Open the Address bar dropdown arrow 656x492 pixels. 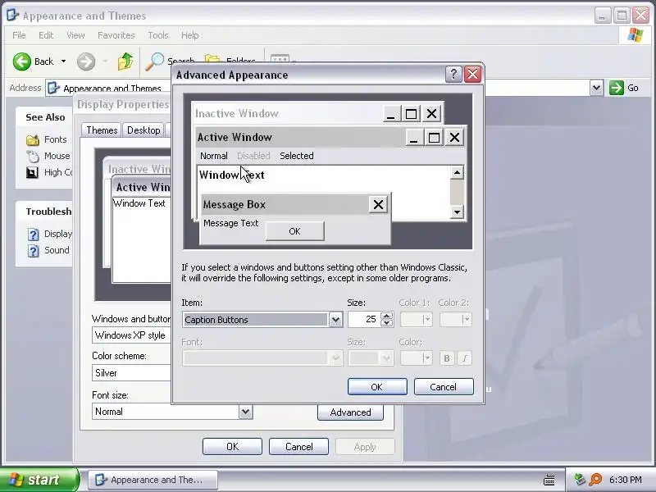[x=597, y=88]
